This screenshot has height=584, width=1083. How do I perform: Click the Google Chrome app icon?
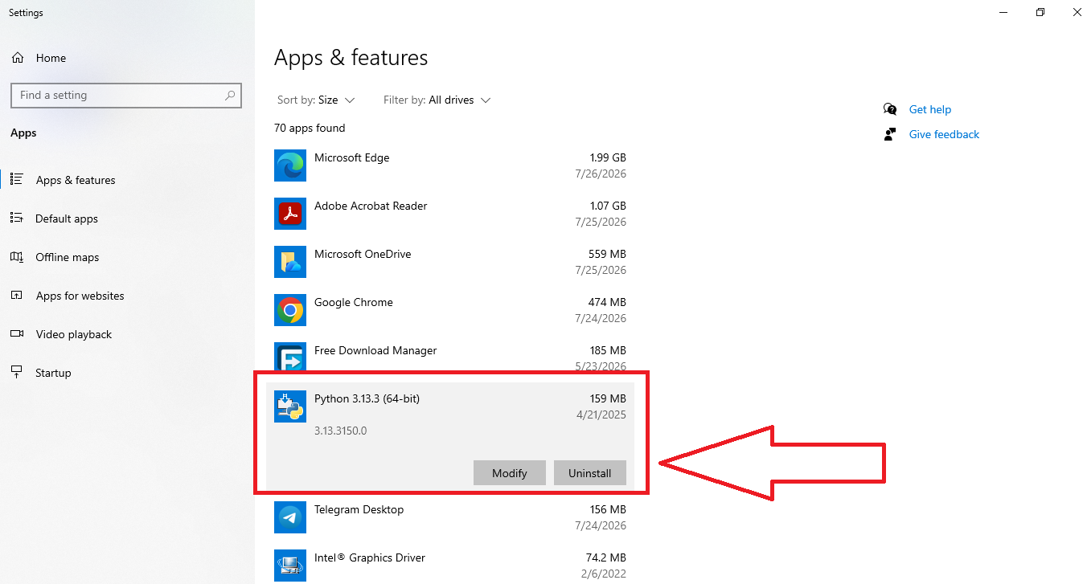click(290, 310)
